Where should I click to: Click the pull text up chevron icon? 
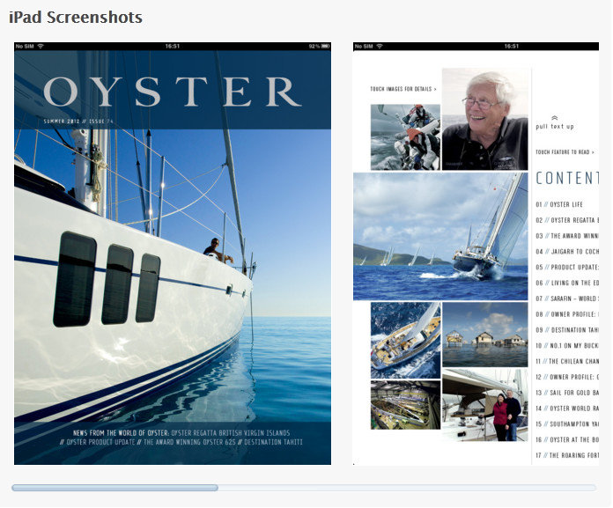[x=554, y=117]
